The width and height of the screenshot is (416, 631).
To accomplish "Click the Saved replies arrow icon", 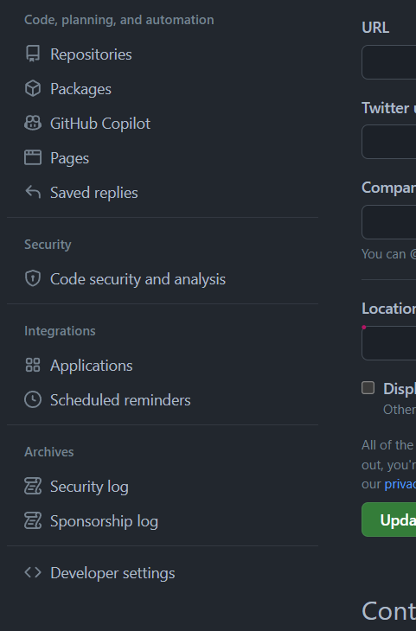I will (33, 193).
